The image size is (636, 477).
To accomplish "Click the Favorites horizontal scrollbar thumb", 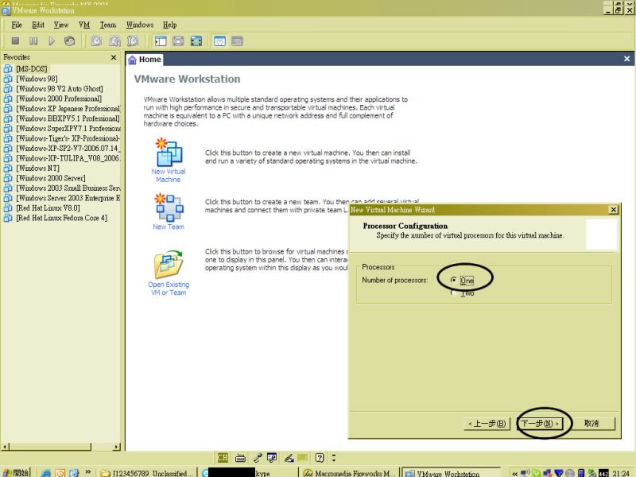I will (x=50, y=447).
